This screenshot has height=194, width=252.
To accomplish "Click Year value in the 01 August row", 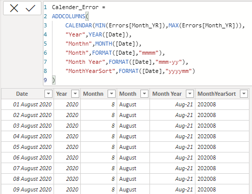I will pos(67,104).
